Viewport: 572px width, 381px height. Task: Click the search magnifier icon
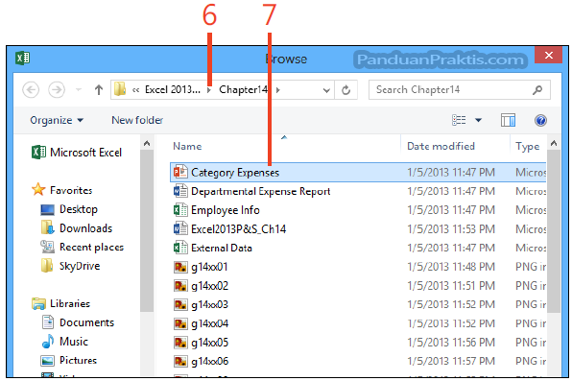[537, 90]
